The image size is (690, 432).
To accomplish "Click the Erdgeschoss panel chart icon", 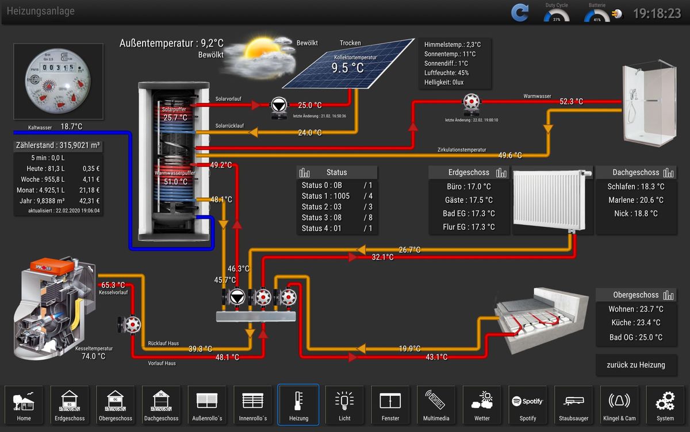I will point(501,172).
